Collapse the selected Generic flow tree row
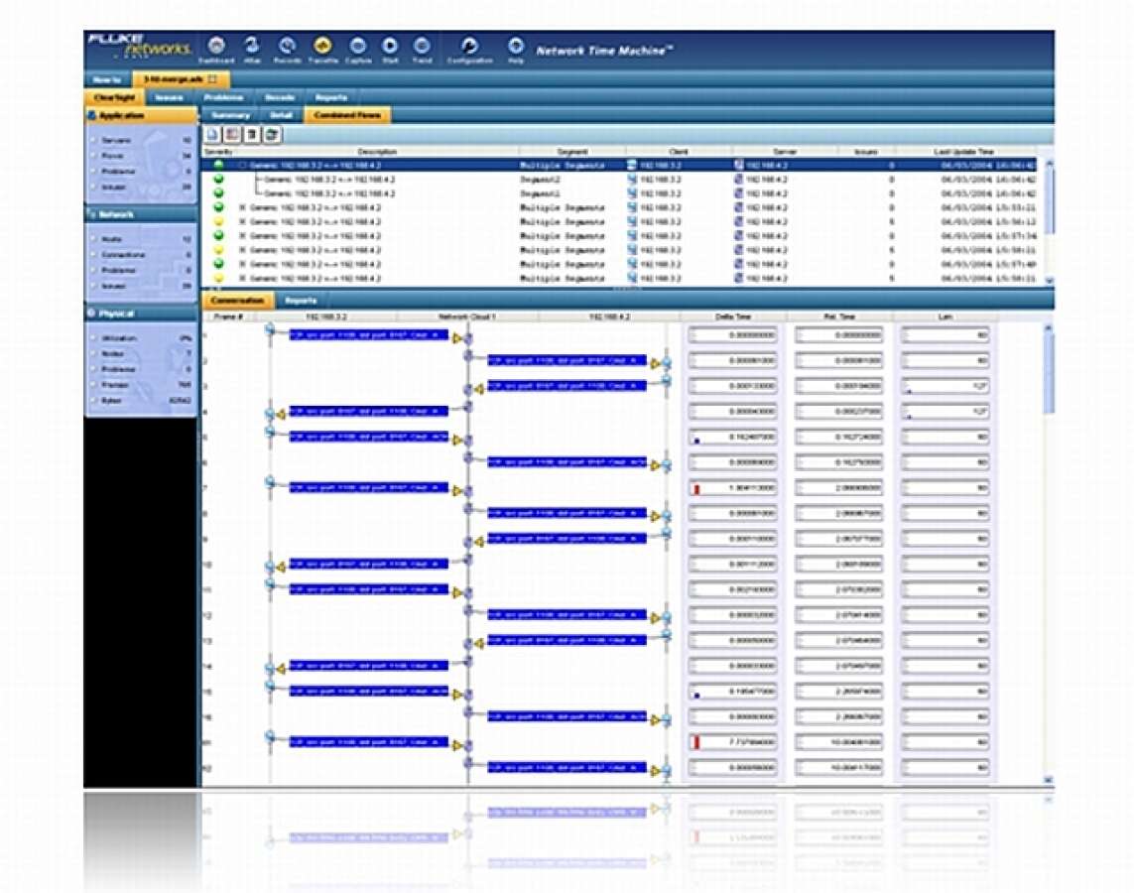This screenshot has height=893, width=1134. [243, 165]
